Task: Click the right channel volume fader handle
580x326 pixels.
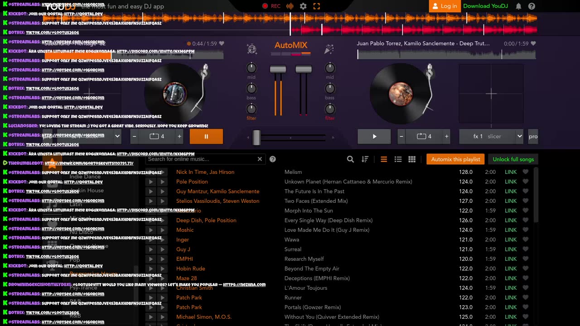Action: (304, 69)
